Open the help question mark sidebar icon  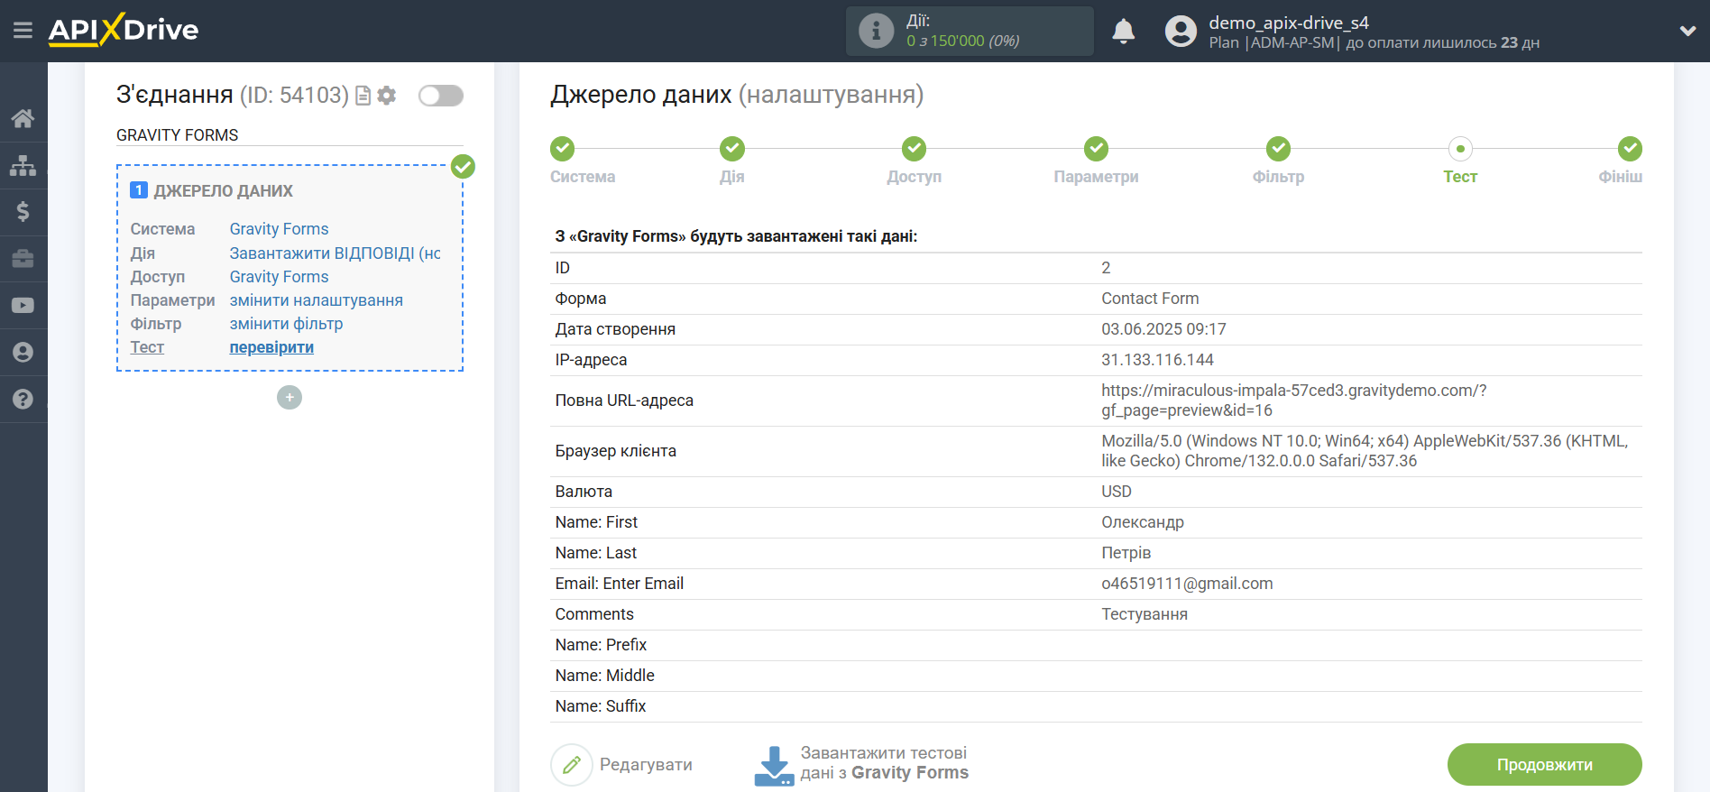click(x=23, y=400)
